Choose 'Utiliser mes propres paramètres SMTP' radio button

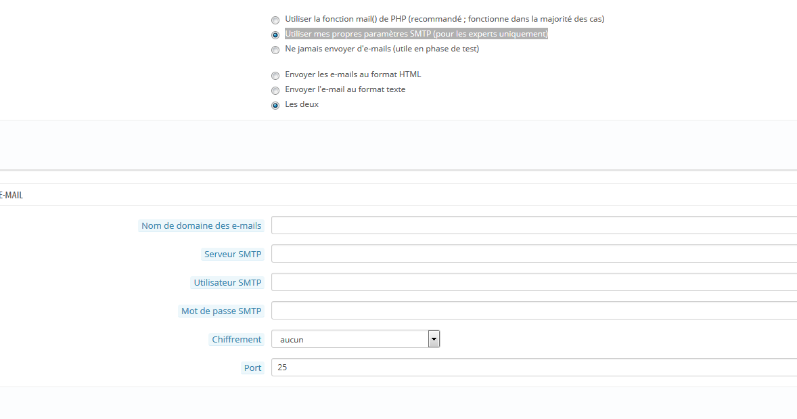275,35
